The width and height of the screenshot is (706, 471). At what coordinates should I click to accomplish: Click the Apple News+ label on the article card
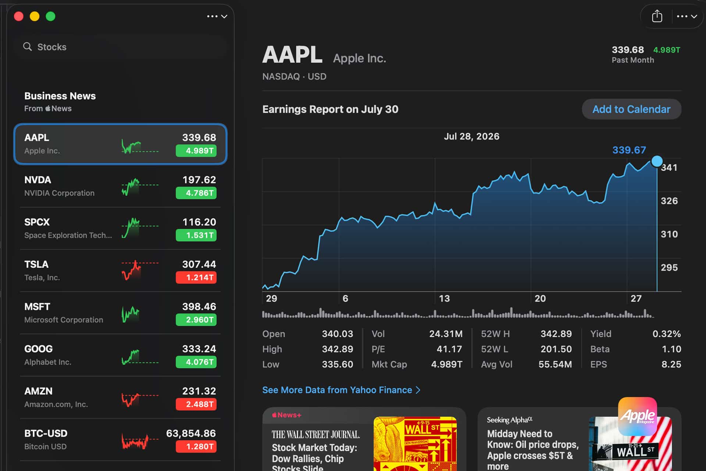[286, 415]
